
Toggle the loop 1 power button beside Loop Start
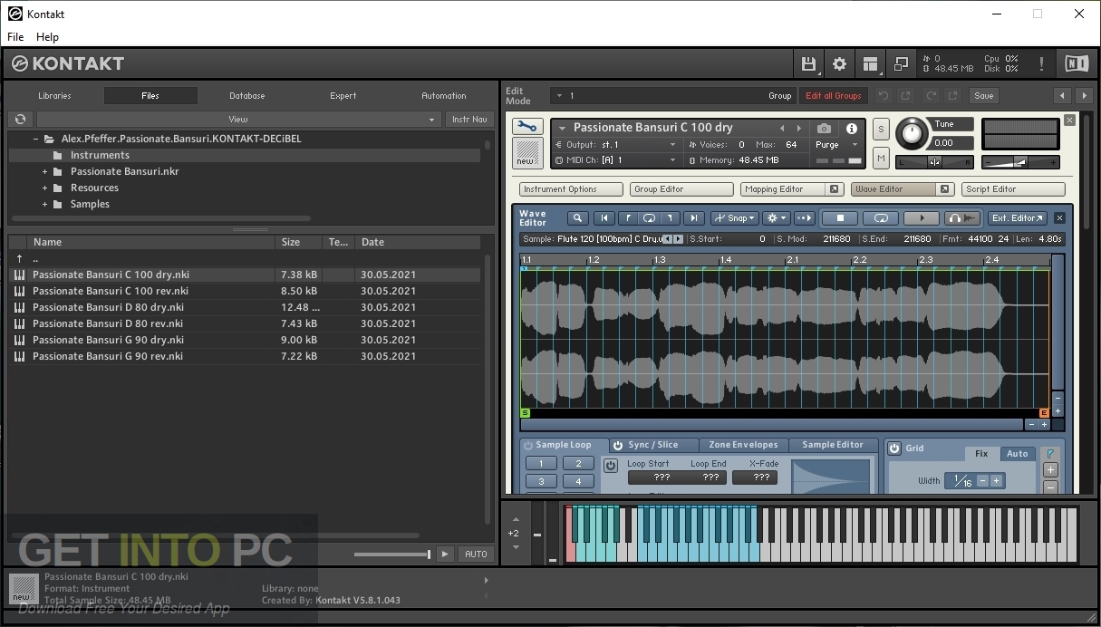pos(611,466)
